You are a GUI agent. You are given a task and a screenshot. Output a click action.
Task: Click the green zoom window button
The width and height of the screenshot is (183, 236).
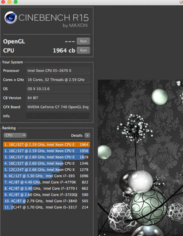[x=16, y=2]
